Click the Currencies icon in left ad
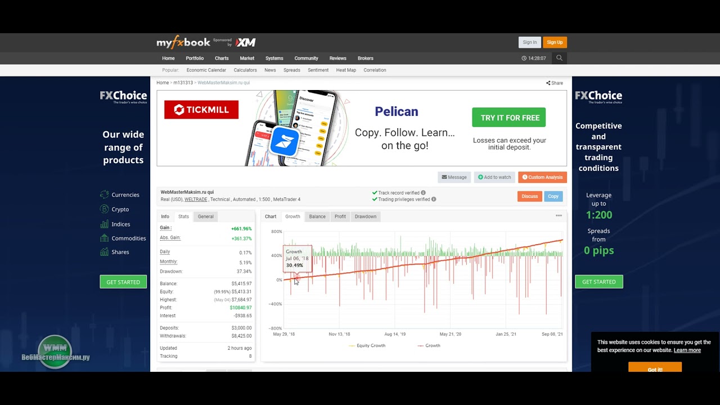720x405 pixels. pos(104,195)
